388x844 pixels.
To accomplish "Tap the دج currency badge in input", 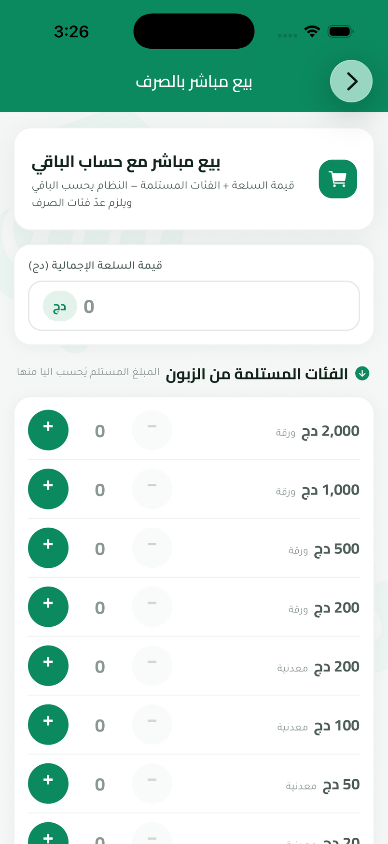I will (x=60, y=306).
